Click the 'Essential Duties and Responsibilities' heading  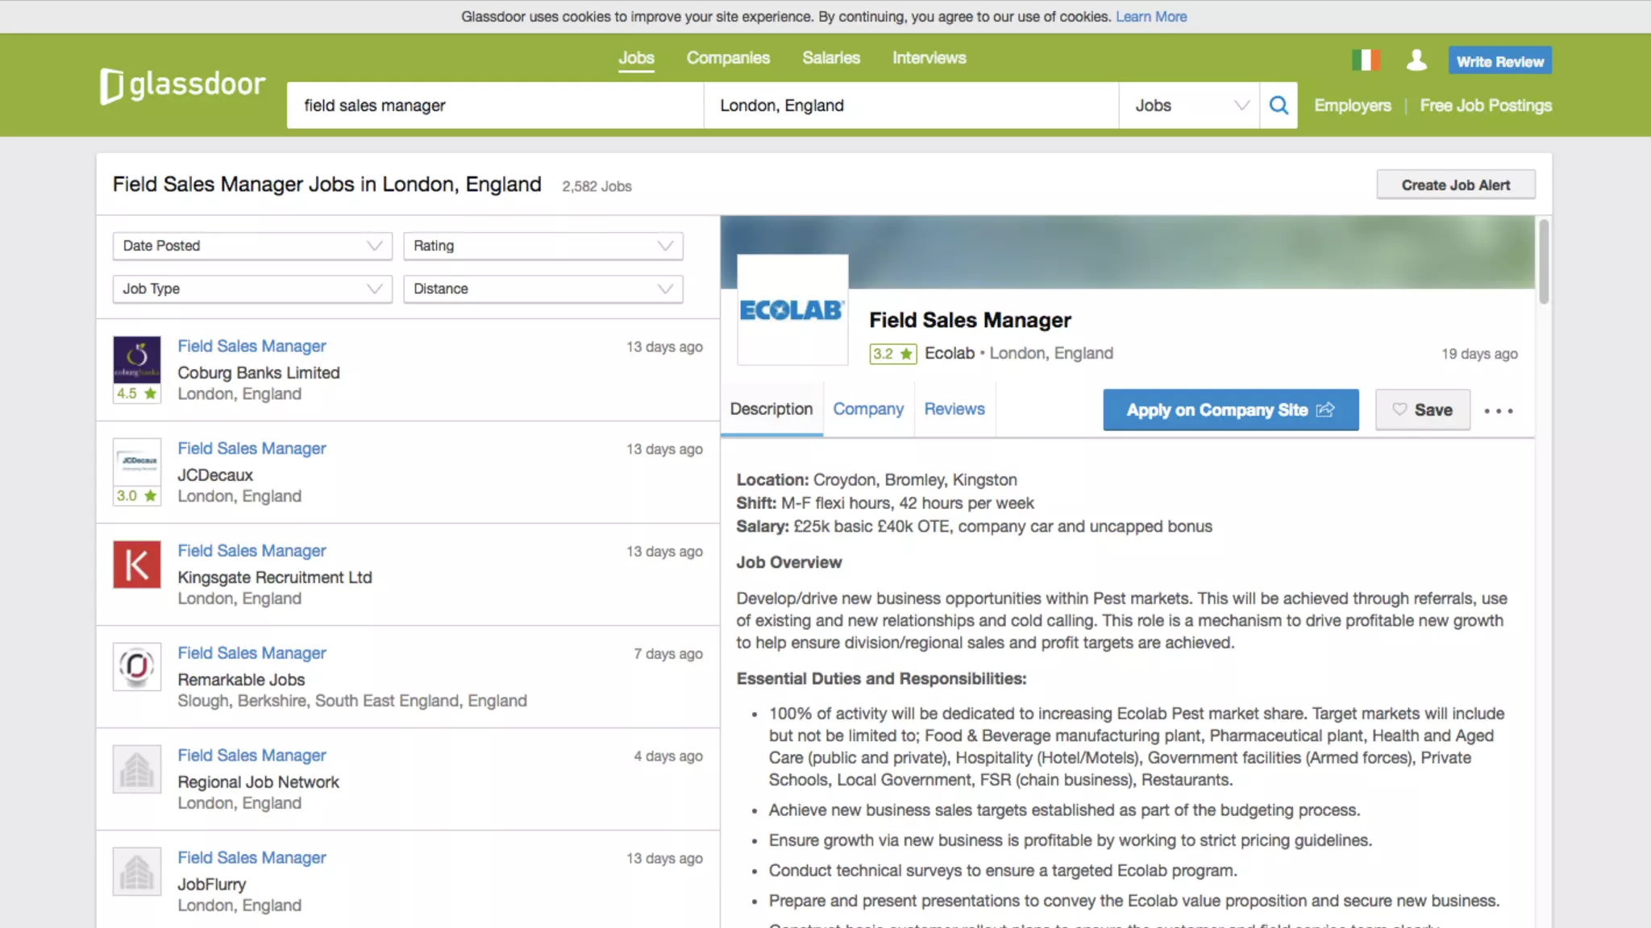pos(881,678)
